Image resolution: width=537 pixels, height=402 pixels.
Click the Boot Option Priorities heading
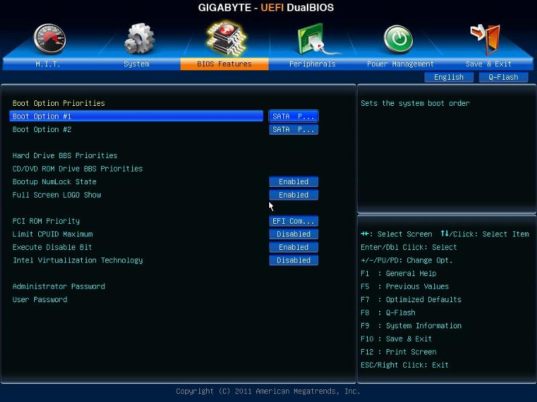click(x=58, y=103)
